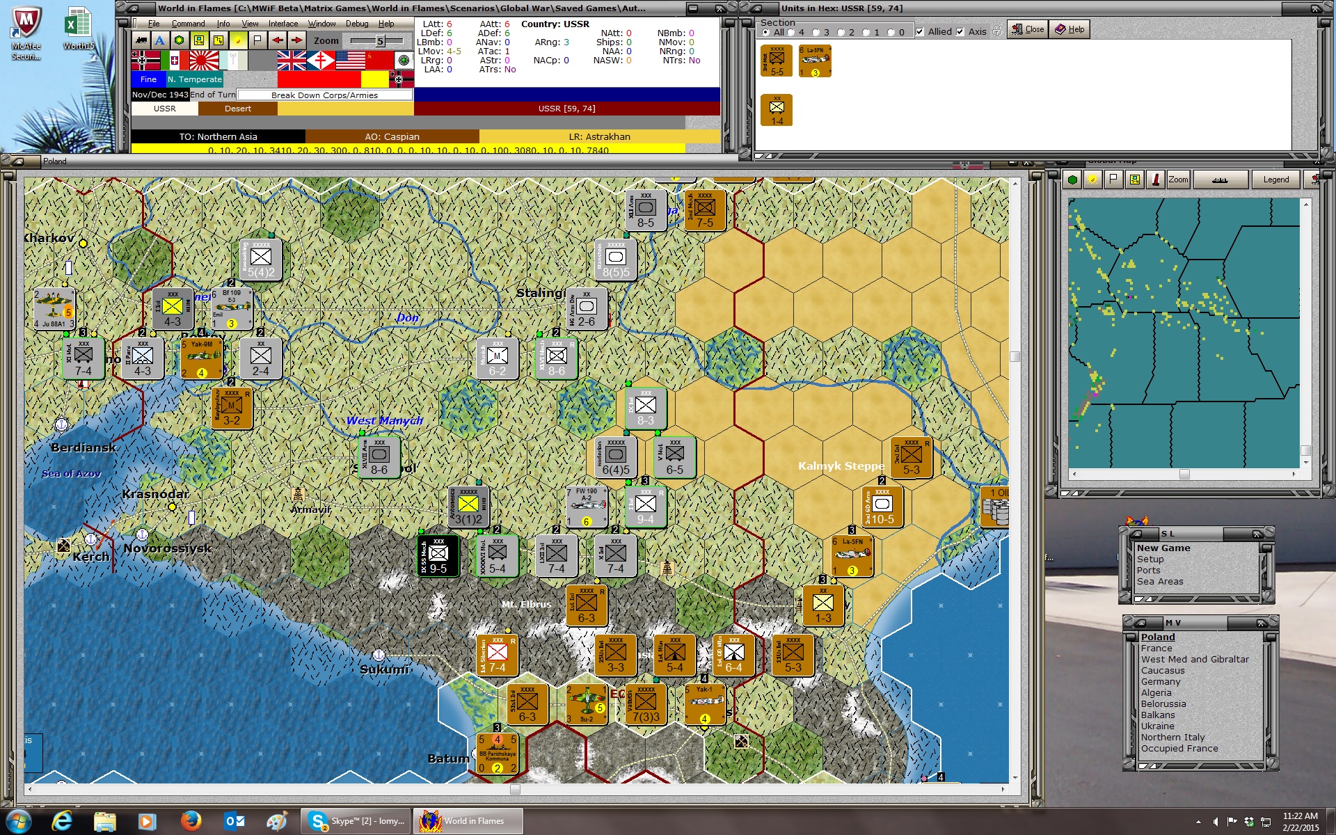Select the 1-4 division counter in Units in Hex
This screenshot has height=835, width=1336.
click(x=777, y=110)
